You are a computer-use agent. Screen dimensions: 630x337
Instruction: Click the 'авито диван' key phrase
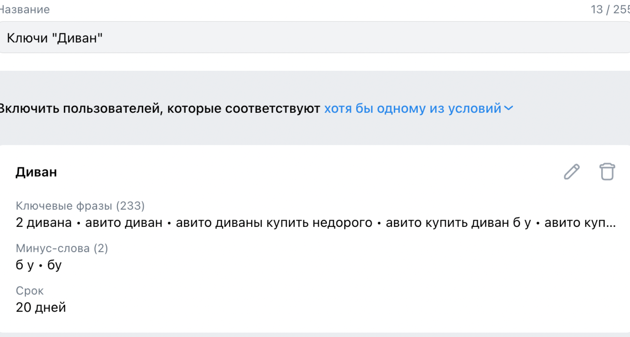(124, 222)
